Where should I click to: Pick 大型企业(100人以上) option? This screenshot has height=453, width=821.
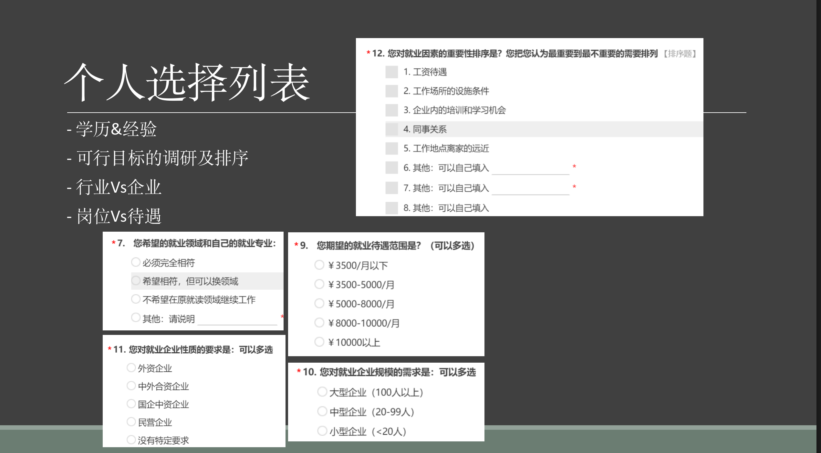click(322, 392)
